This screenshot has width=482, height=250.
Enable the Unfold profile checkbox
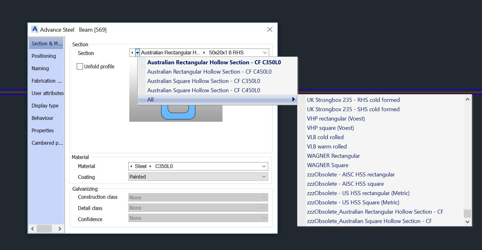coord(80,66)
